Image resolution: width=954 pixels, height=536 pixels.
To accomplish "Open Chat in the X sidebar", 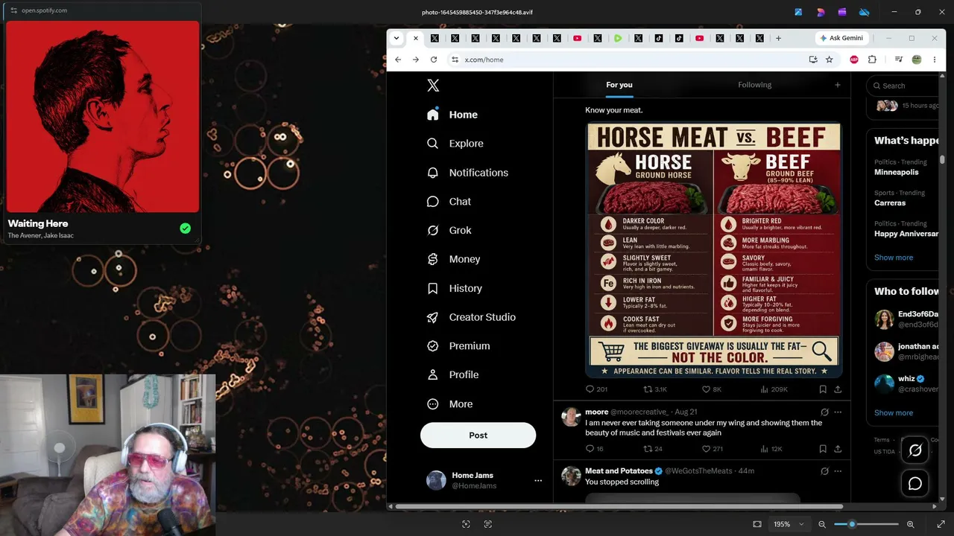I will pyautogui.click(x=449, y=202).
